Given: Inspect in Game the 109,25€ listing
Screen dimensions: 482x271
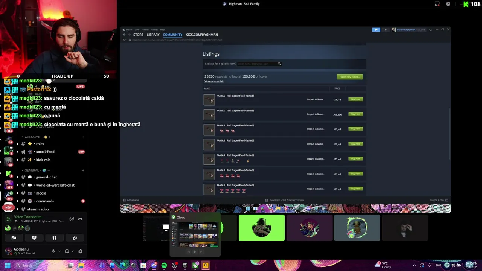Looking at the screenshot, I should click(x=316, y=114).
